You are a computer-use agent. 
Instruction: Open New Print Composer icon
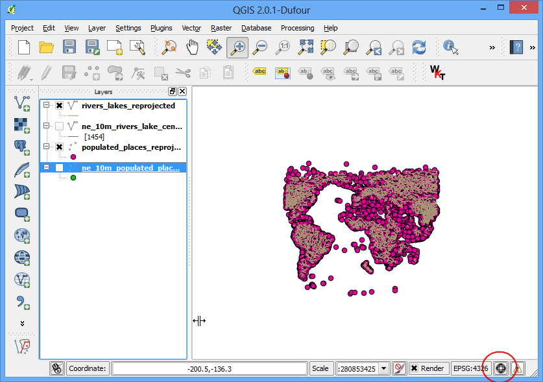click(x=115, y=47)
